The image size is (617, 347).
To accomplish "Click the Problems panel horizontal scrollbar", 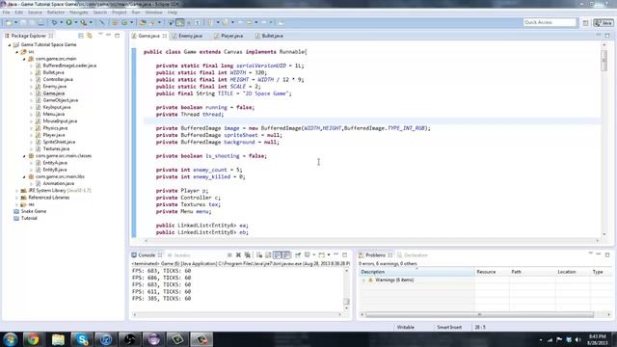I will pos(479,314).
